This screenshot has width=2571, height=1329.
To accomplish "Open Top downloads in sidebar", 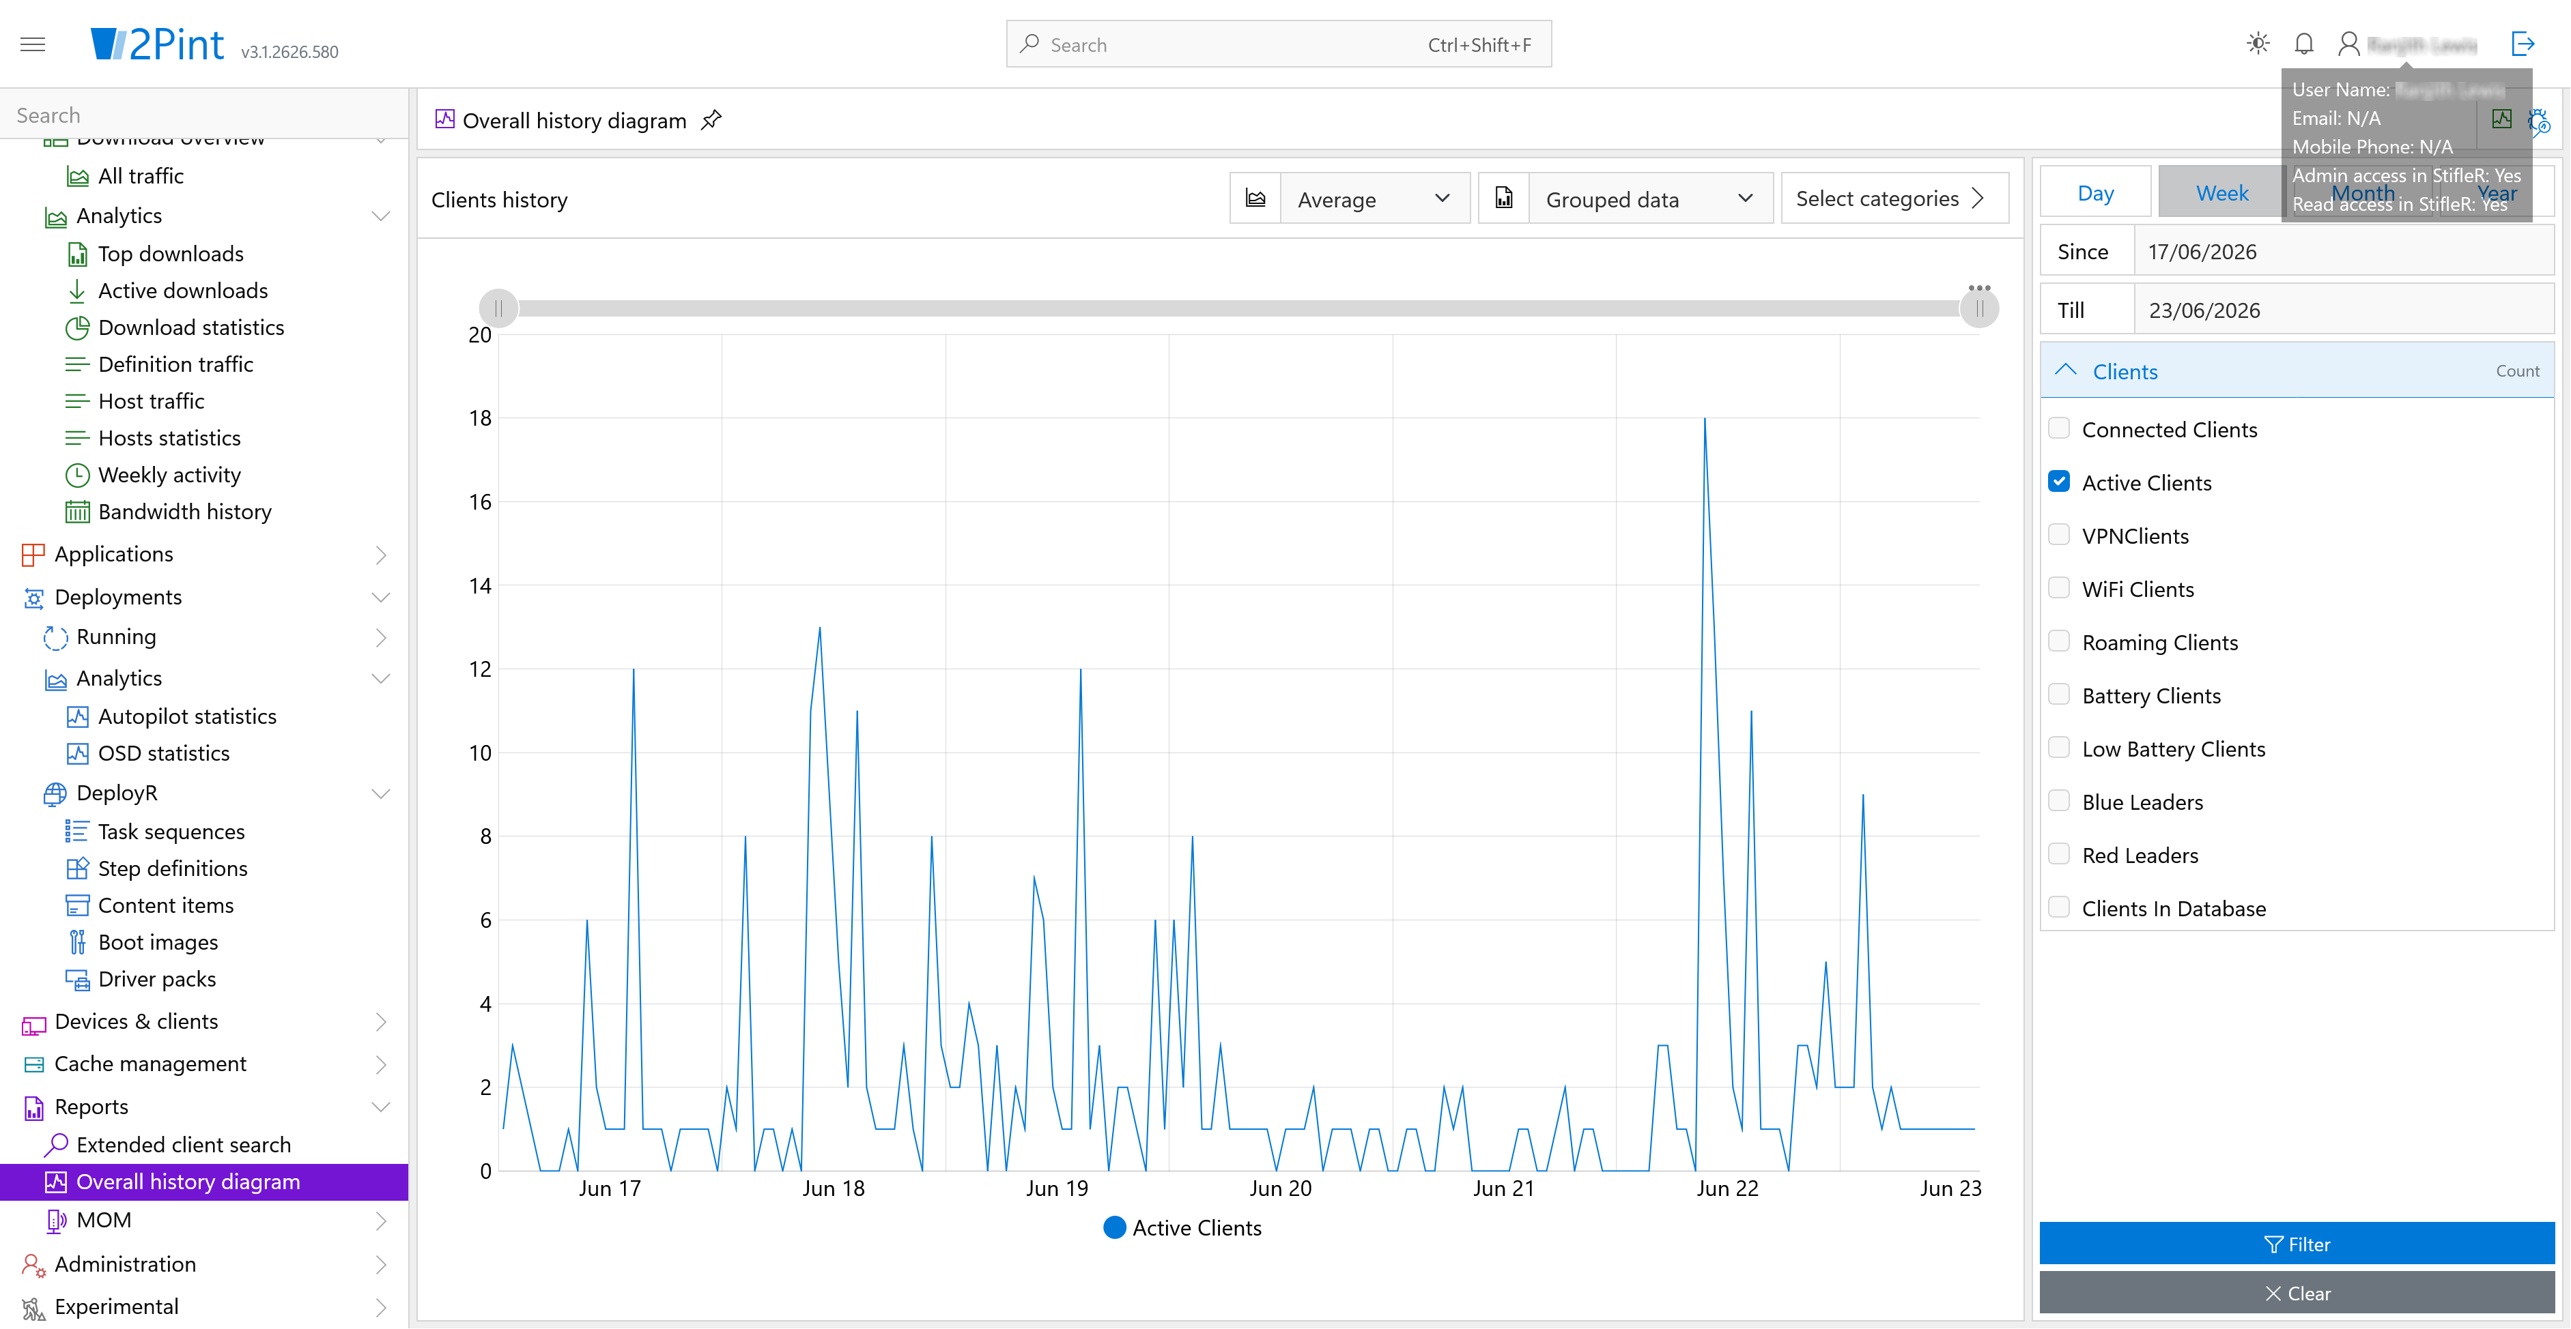I will (171, 253).
